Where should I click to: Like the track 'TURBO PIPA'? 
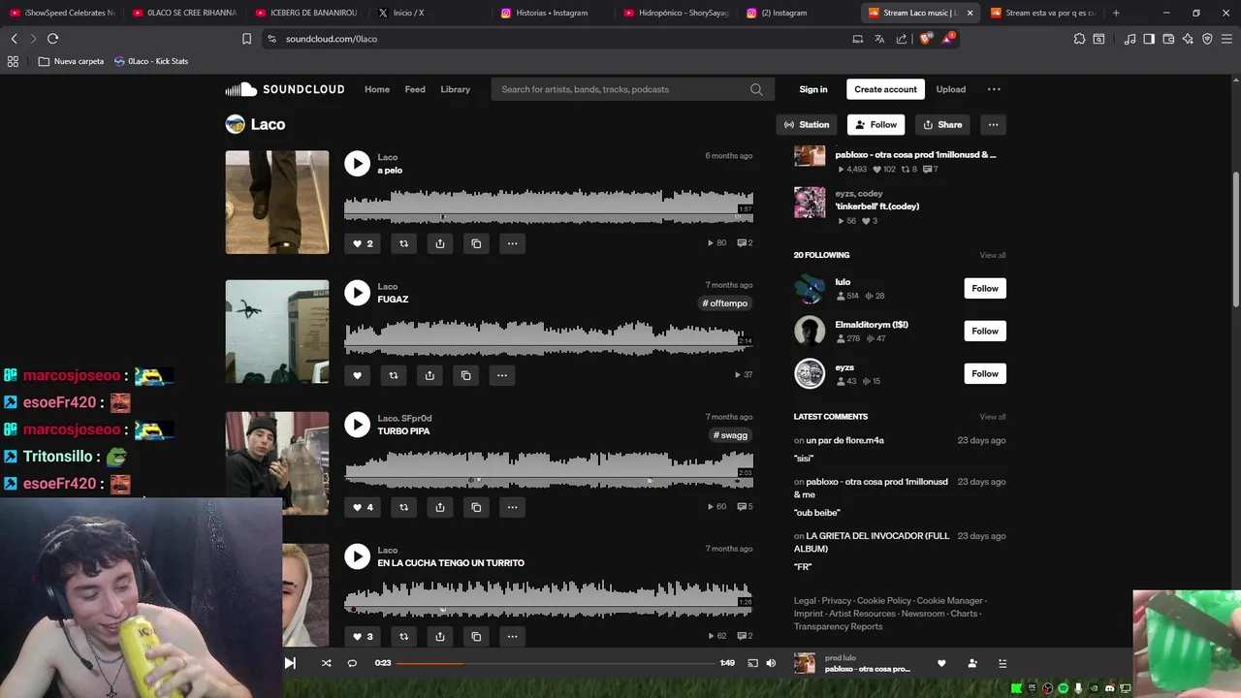[x=363, y=507]
